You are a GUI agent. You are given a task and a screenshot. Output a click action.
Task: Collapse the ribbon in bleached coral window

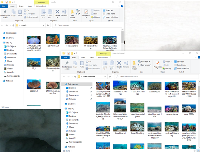point(196,57)
